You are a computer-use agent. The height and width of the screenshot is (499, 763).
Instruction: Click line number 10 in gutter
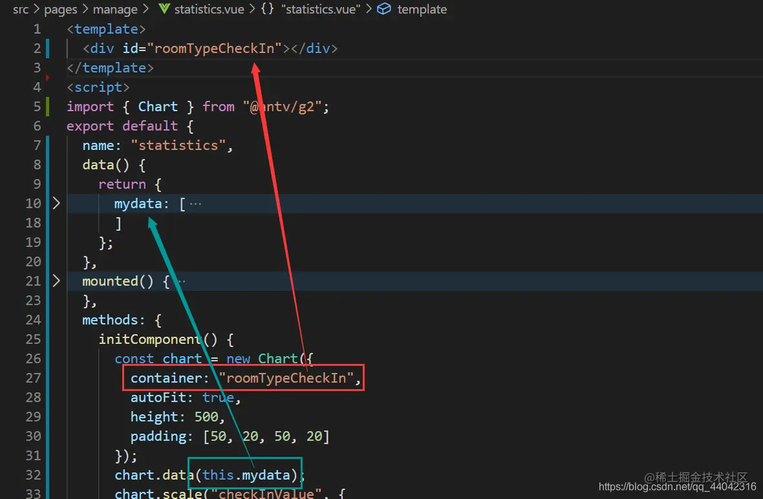pos(33,204)
